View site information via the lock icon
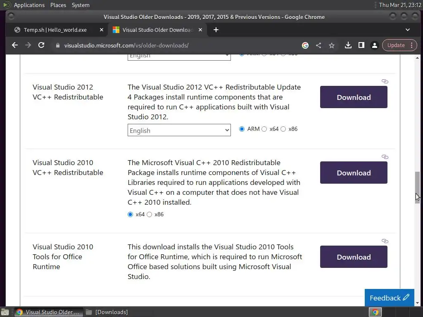Viewport: 423px width, 317px height. coord(57,45)
